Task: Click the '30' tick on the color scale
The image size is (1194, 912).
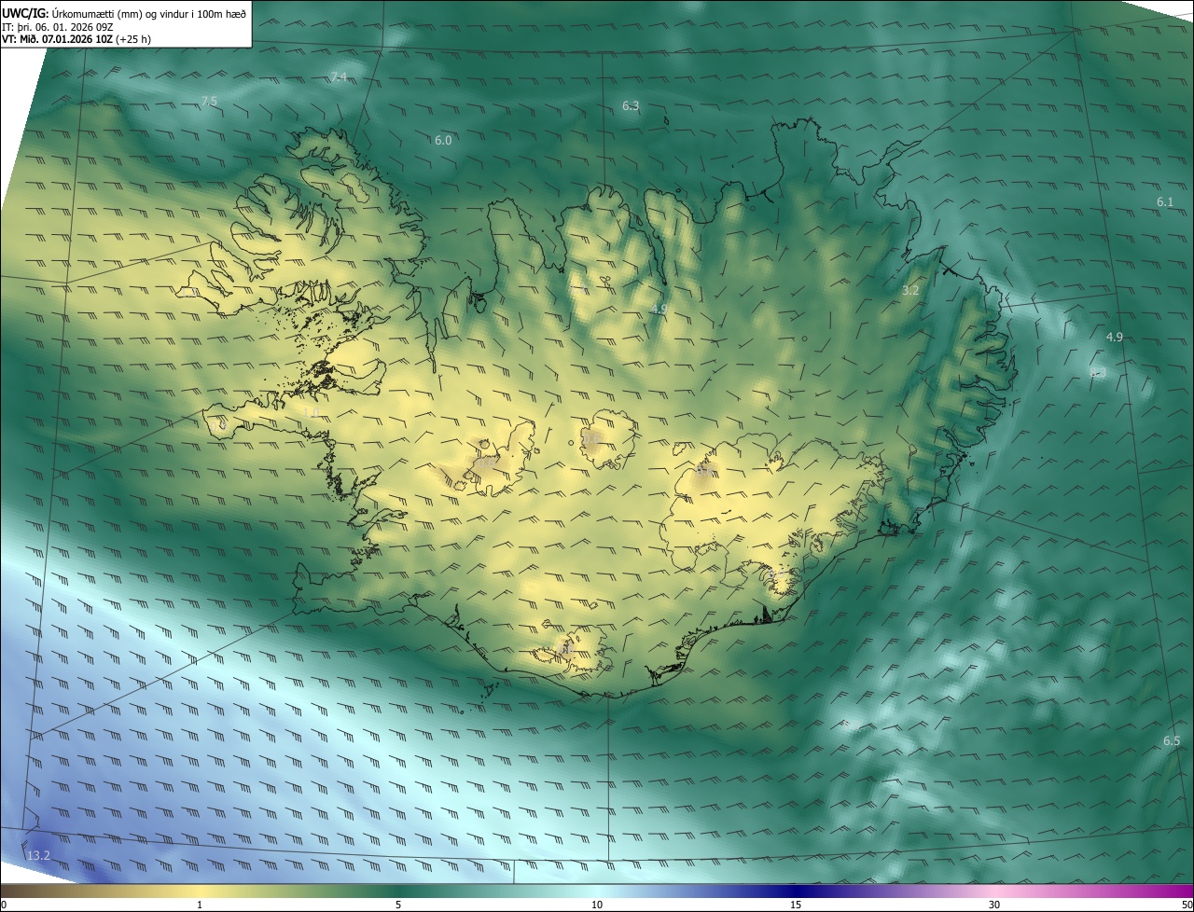Action: [x=994, y=905]
